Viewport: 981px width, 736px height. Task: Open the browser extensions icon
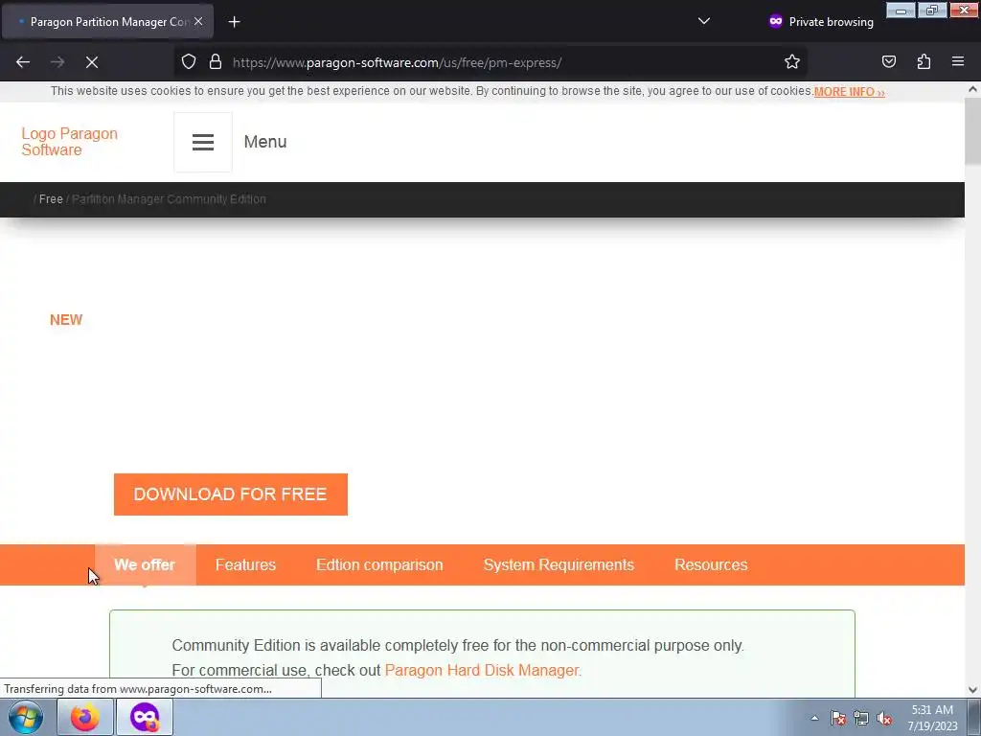(924, 62)
